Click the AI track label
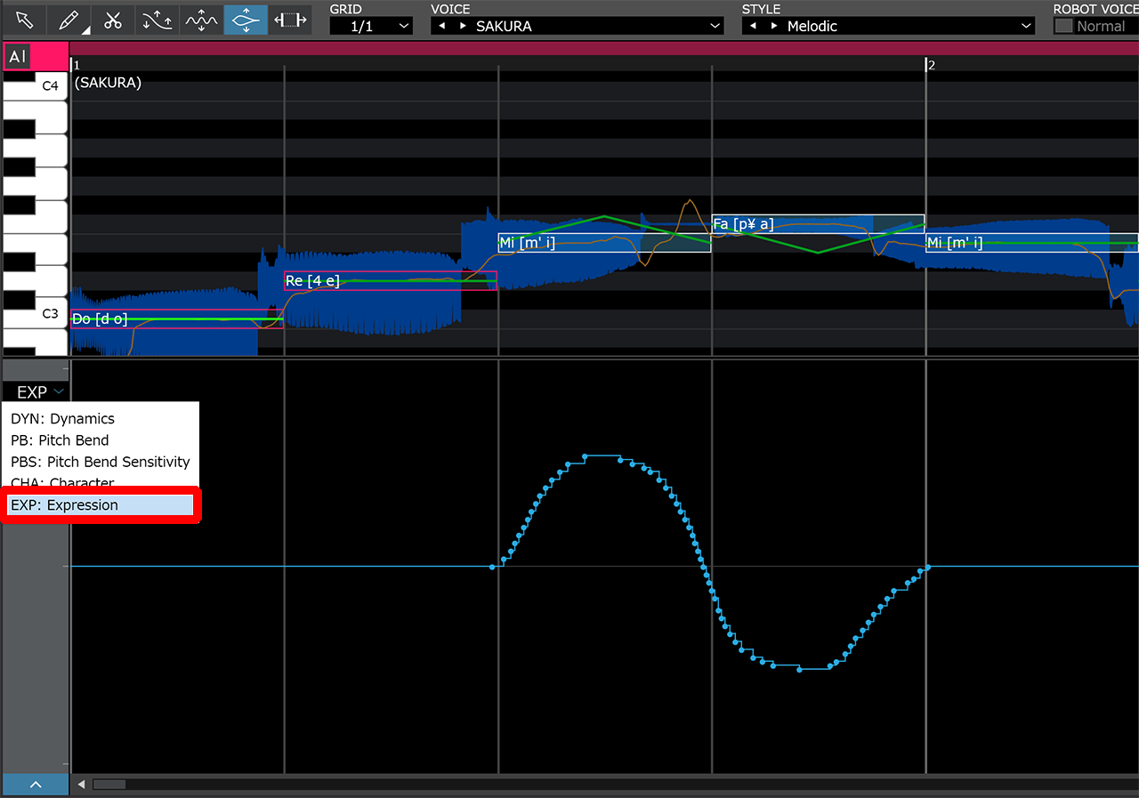Viewport: 1139px width, 798px height. click(x=16, y=56)
